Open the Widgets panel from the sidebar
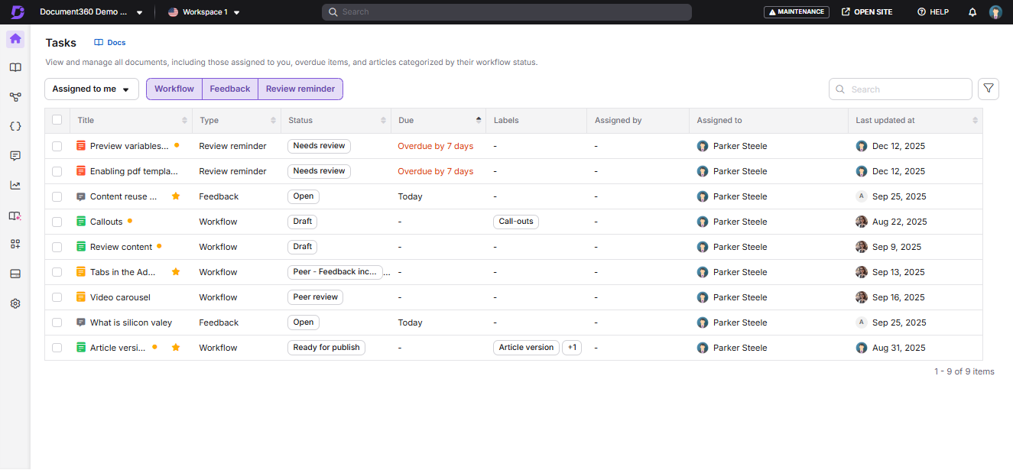 click(x=15, y=244)
